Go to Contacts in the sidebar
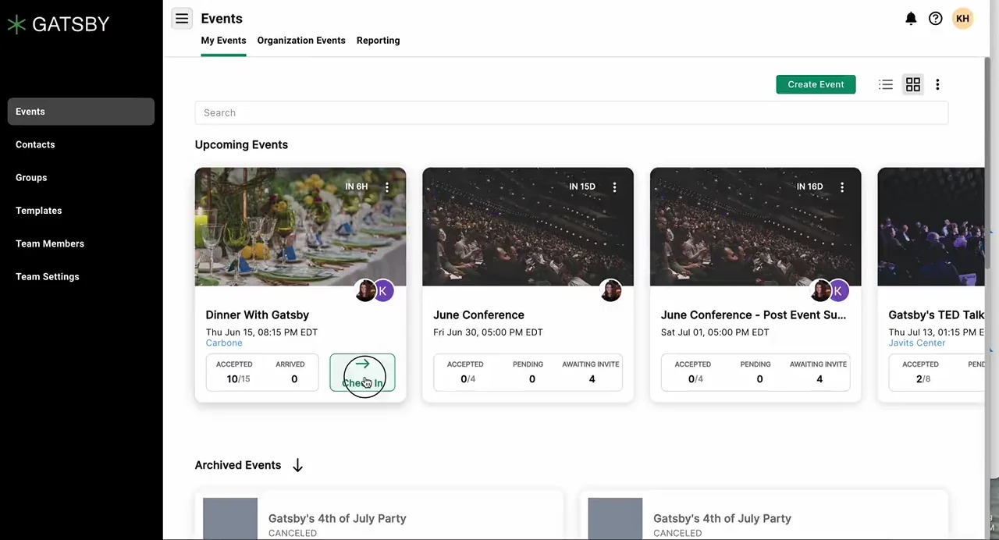 (x=35, y=144)
